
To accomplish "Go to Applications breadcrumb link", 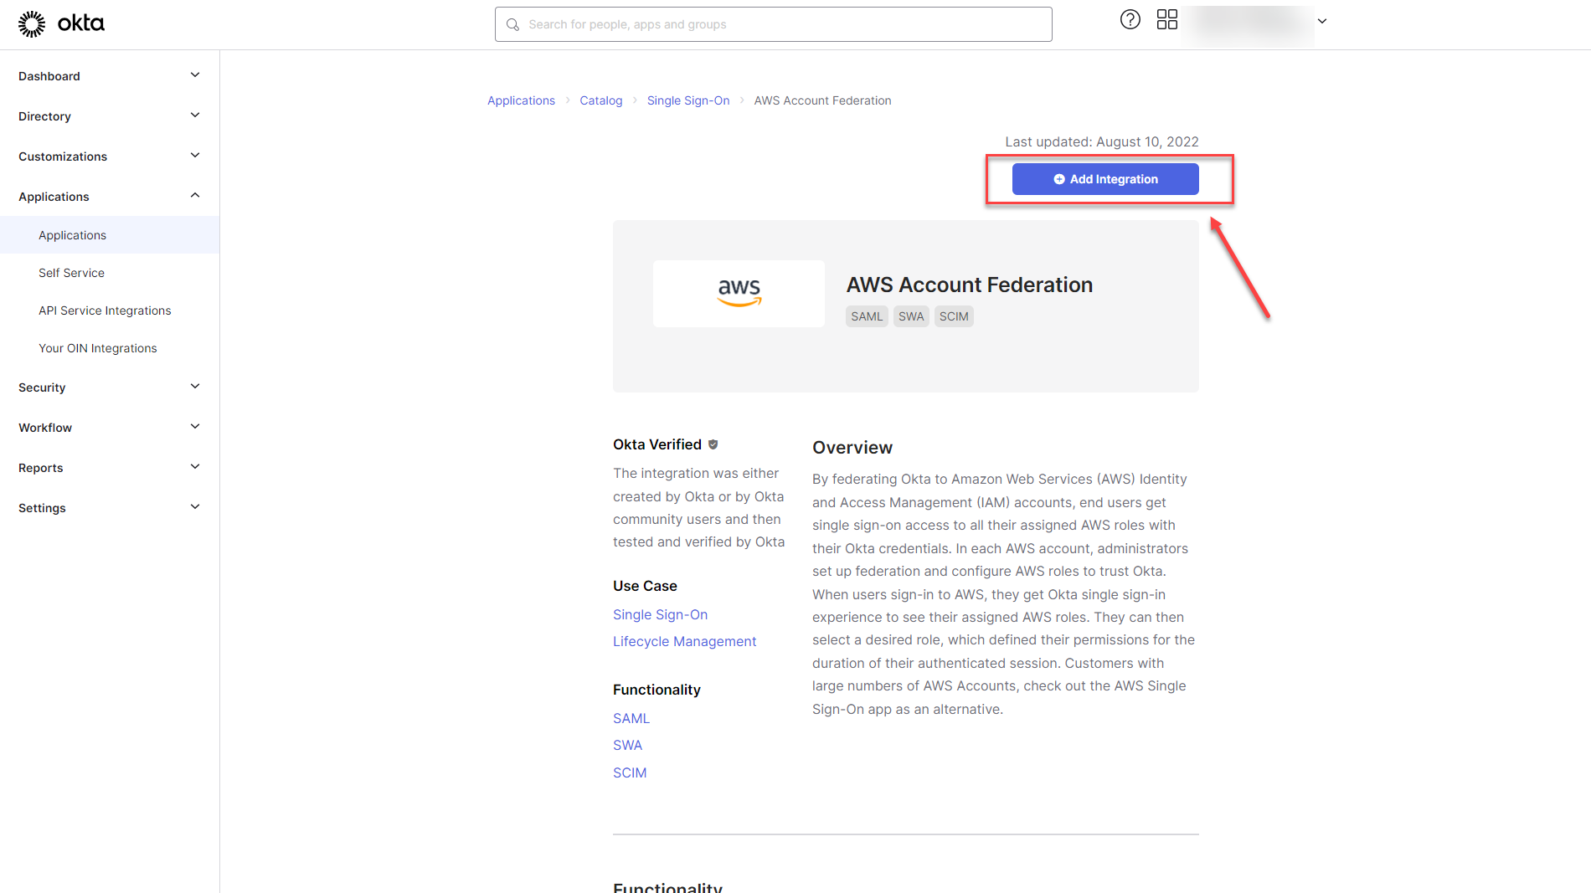I will click(521, 100).
